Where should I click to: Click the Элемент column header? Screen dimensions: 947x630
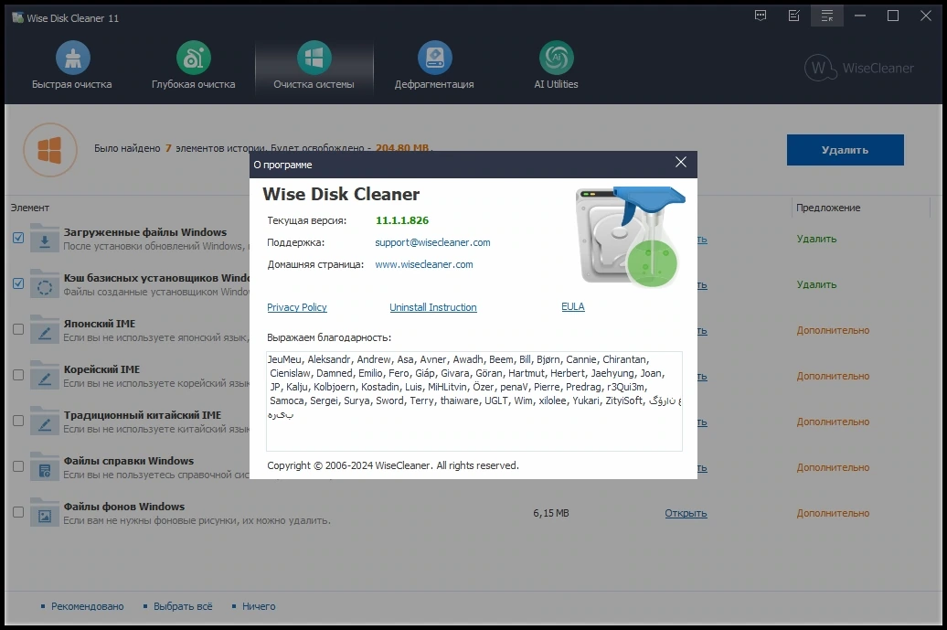pyautogui.click(x=29, y=208)
